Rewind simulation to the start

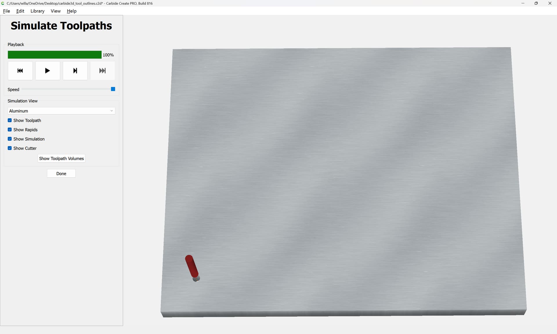(20, 71)
